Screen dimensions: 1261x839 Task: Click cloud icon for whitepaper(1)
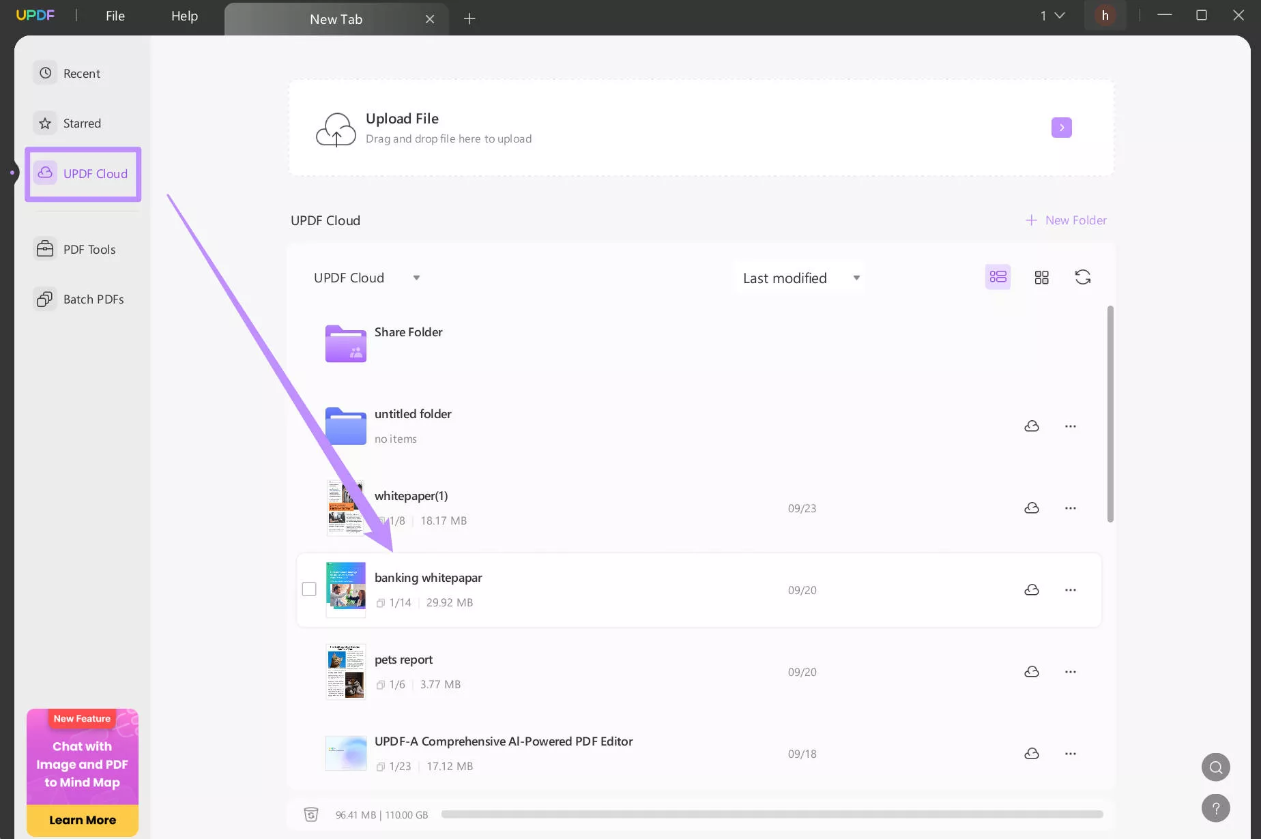coord(1032,508)
